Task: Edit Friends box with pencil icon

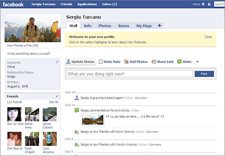Action: tap(57, 97)
